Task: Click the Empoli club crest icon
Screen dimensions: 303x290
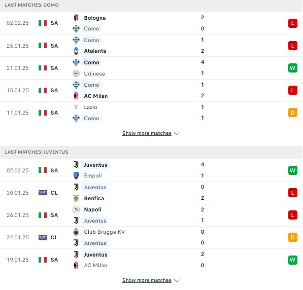Action: click(x=76, y=176)
